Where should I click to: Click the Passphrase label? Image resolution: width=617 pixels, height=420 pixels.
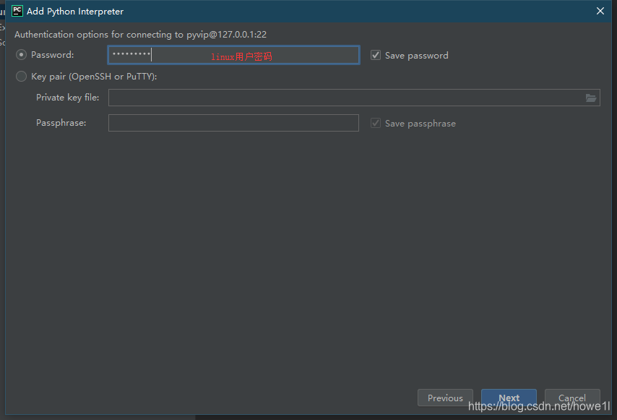point(61,123)
